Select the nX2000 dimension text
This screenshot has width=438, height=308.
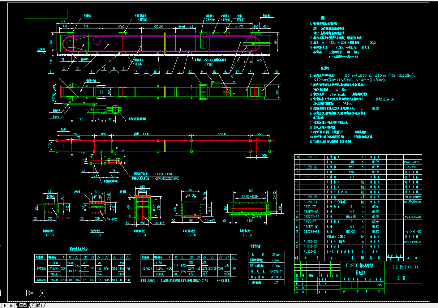[158, 27]
